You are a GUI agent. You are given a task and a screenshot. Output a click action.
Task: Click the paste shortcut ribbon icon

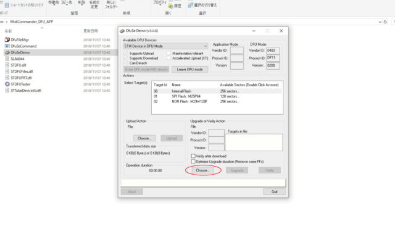[x=7, y=5]
